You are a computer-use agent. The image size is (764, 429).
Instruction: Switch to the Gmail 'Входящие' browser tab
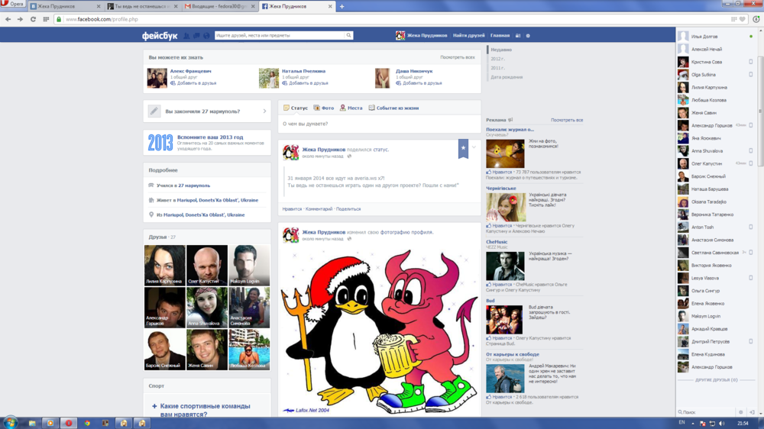click(220, 6)
